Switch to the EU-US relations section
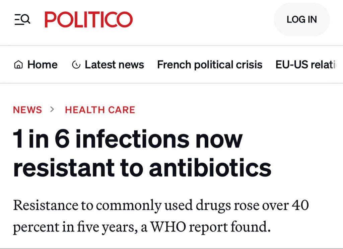 click(308, 64)
